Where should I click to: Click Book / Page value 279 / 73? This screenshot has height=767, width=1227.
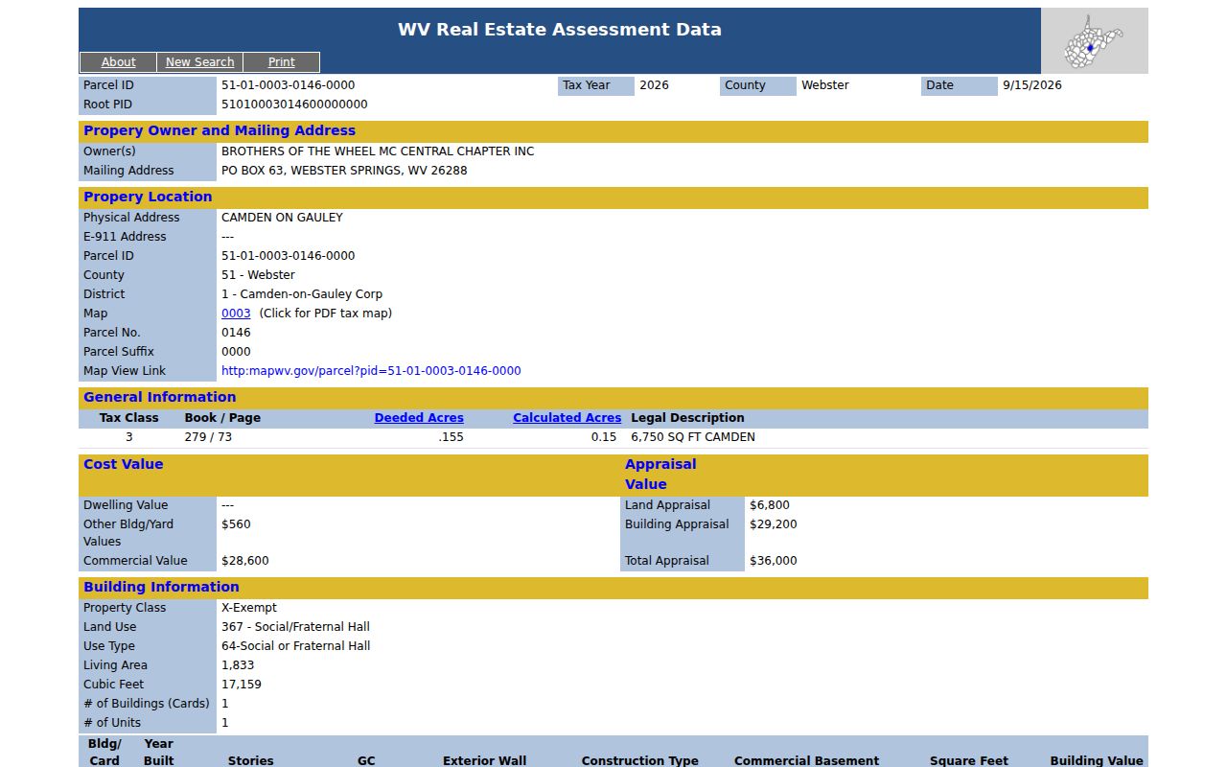[x=208, y=437]
